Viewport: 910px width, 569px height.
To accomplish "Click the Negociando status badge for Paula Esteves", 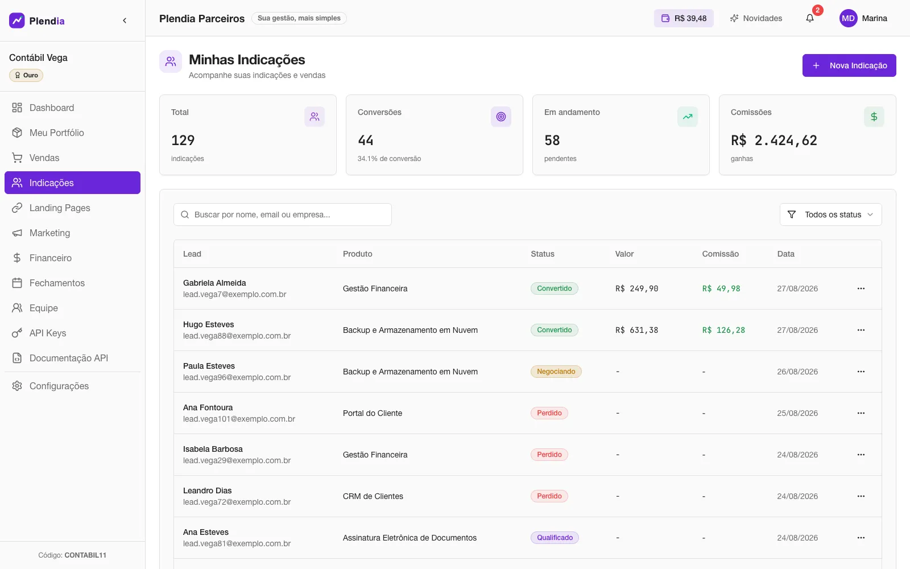I will tap(556, 372).
